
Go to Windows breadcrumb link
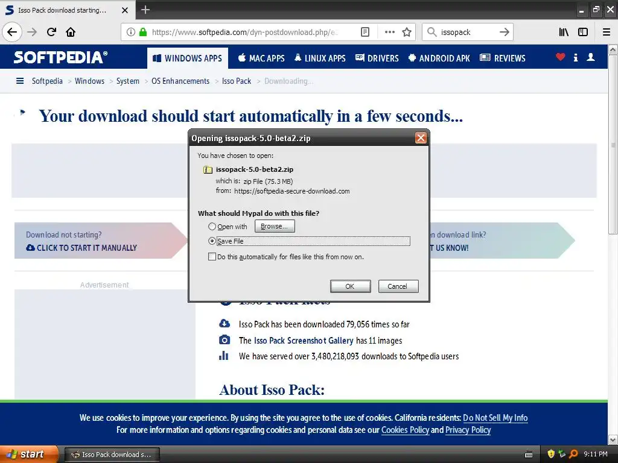pos(89,81)
